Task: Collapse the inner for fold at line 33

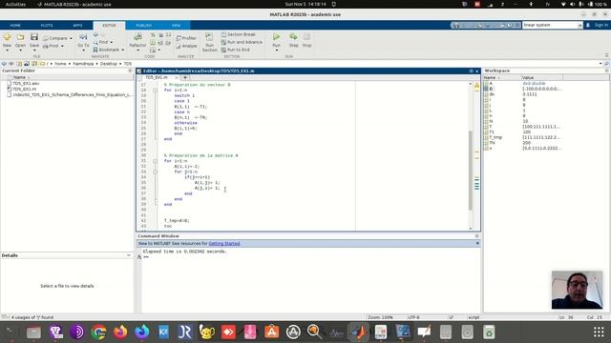Action: click(x=155, y=171)
